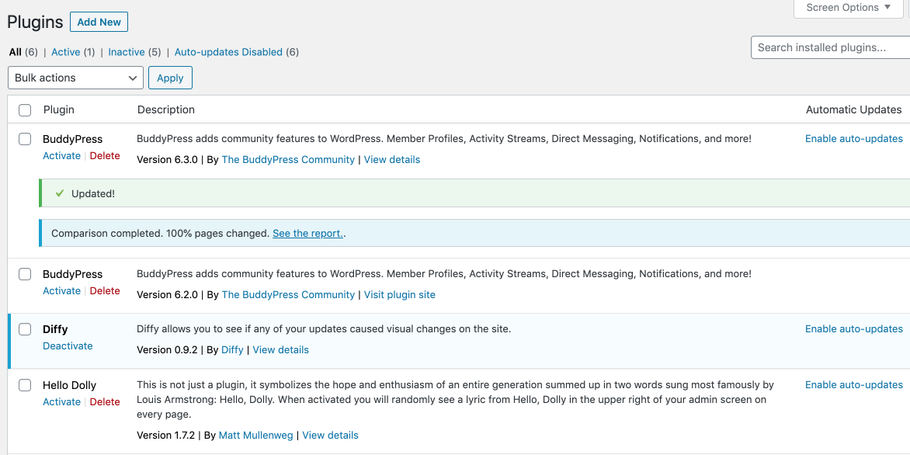Delete BuddyPress version 6.3.0
The image size is (910, 455).
coord(105,155)
